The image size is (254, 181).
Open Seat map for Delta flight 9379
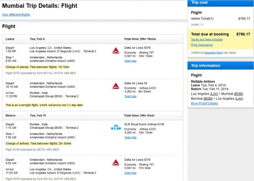click(x=130, y=61)
